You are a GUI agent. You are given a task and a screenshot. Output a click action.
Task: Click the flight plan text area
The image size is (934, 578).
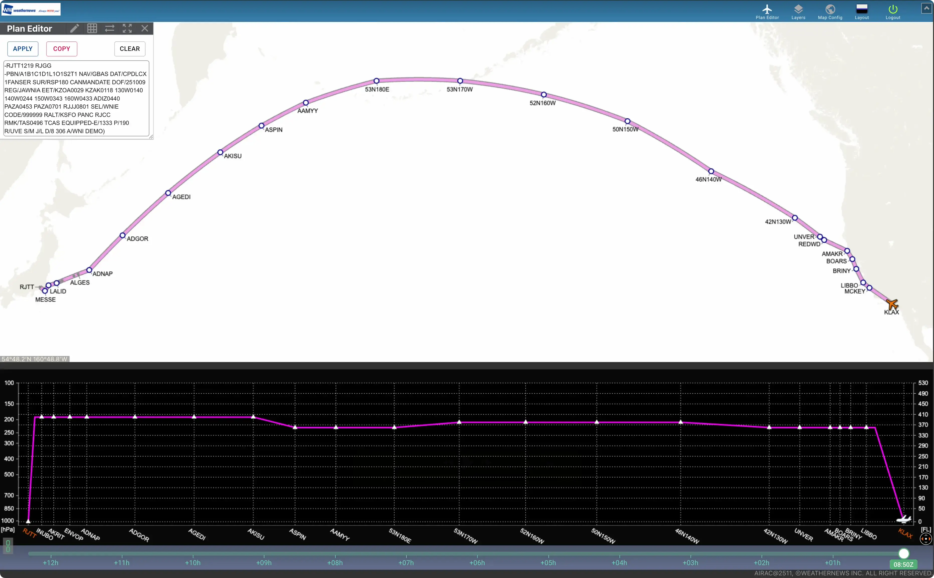point(76,98)
